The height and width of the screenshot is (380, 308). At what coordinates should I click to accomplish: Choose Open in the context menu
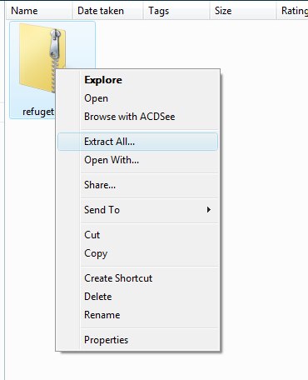coord(137,98)
